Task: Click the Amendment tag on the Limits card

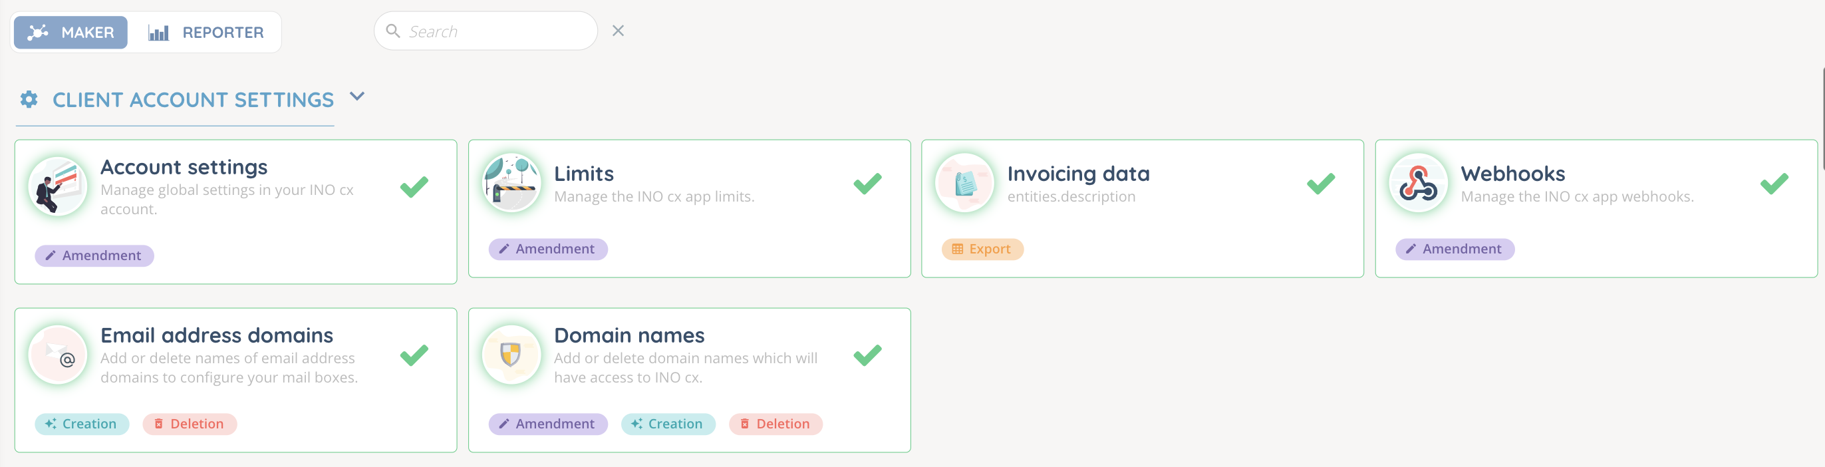Action: coord(547,249)
